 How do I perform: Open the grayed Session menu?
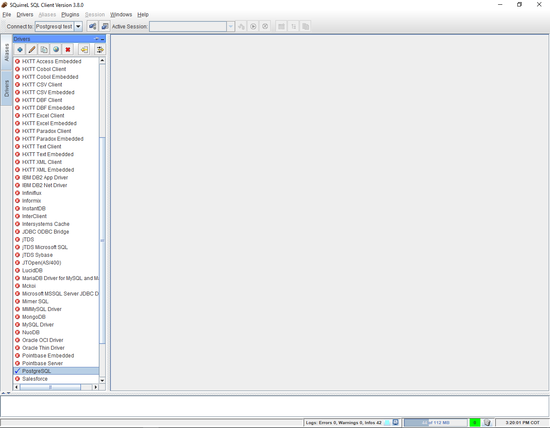coord(95,15)
